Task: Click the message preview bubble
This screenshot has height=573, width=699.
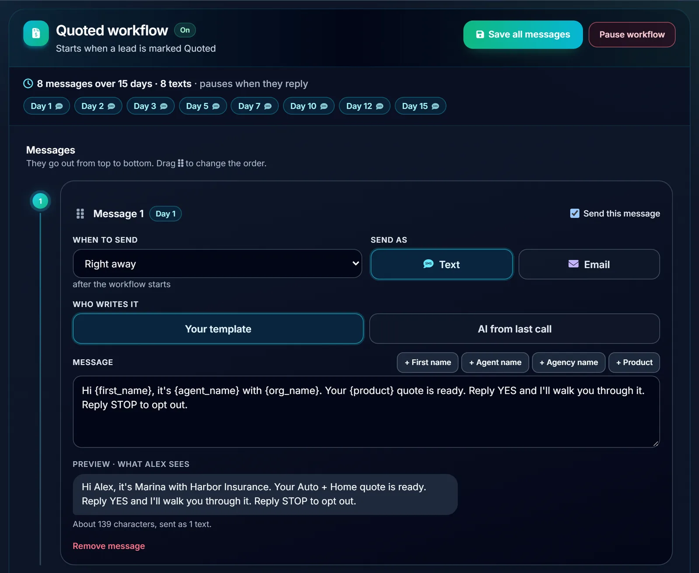Action: click(x=265, y=494)
